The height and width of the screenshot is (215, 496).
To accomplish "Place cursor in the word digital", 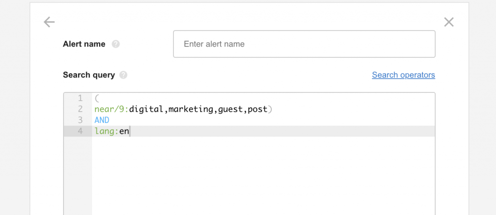I will click(x=147, y=109).
